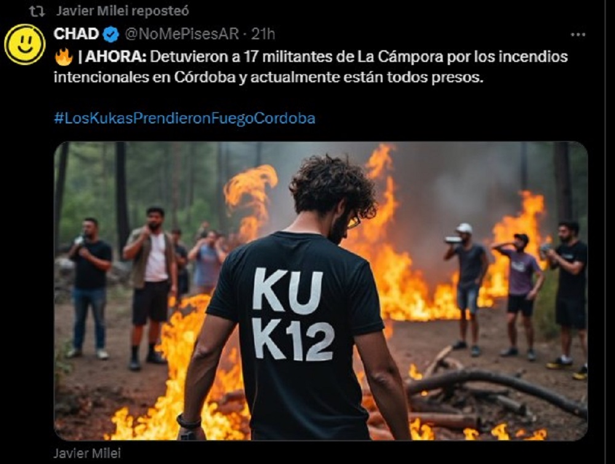Viewport: 615px width, 464px height.
Task: Open the three-dot more options menu
Action: tap(577, 34)
